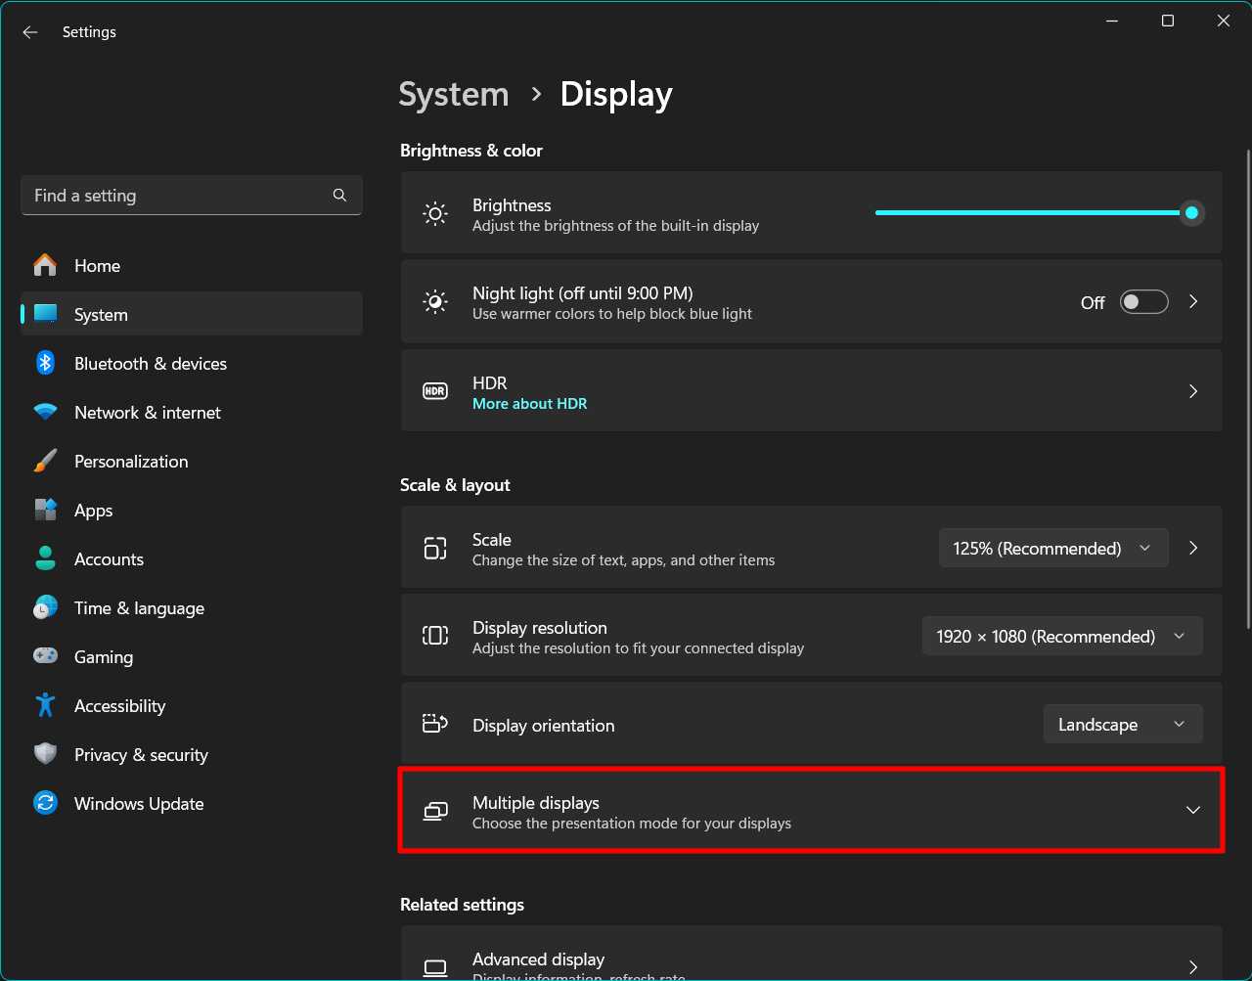This screenshot has height=981, width=1252.
Task: Click the Related settings heading
Action: [462, 905]
